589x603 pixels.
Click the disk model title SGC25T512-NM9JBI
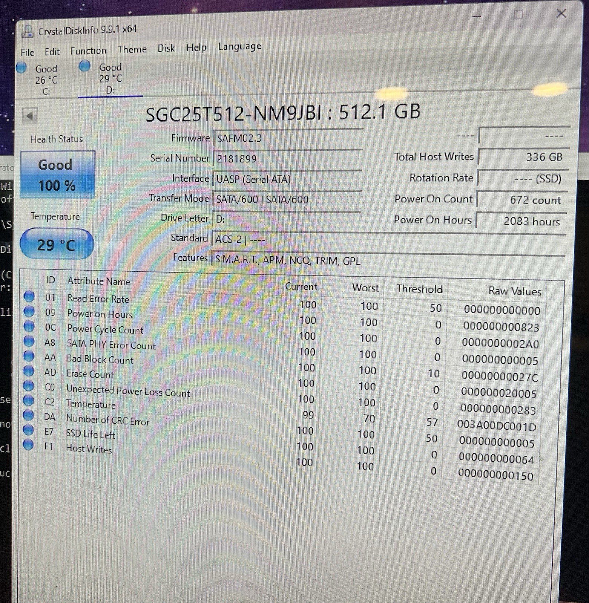pyautogui.click(x=234, y=114)
